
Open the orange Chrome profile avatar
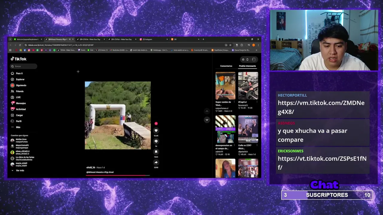tap(253, 45)
